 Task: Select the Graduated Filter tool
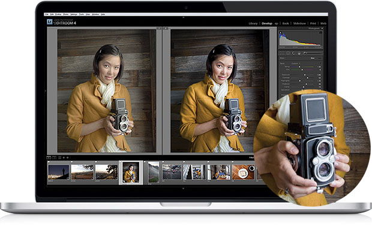click(x=299, y=53)
